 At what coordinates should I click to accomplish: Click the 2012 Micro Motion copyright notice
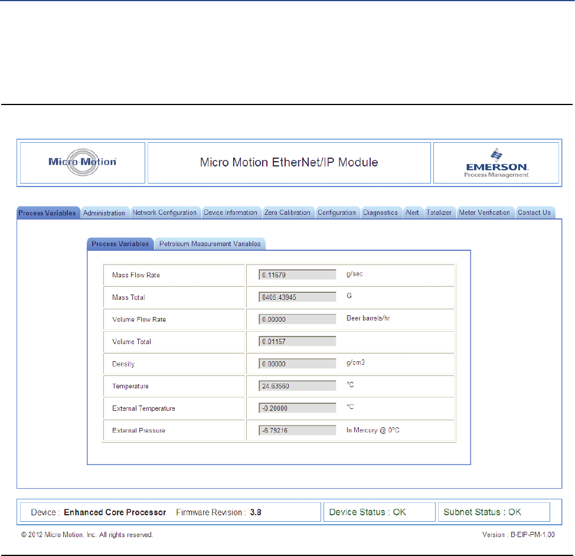click(87, 535)
